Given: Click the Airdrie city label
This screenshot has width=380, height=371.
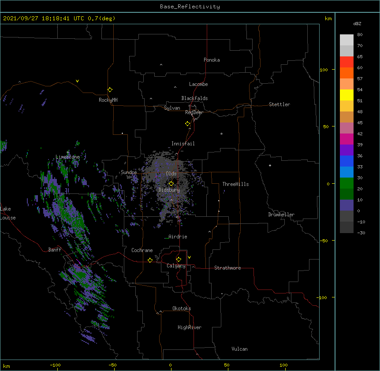Looking at the screenshot, I should tap(178, 237).
